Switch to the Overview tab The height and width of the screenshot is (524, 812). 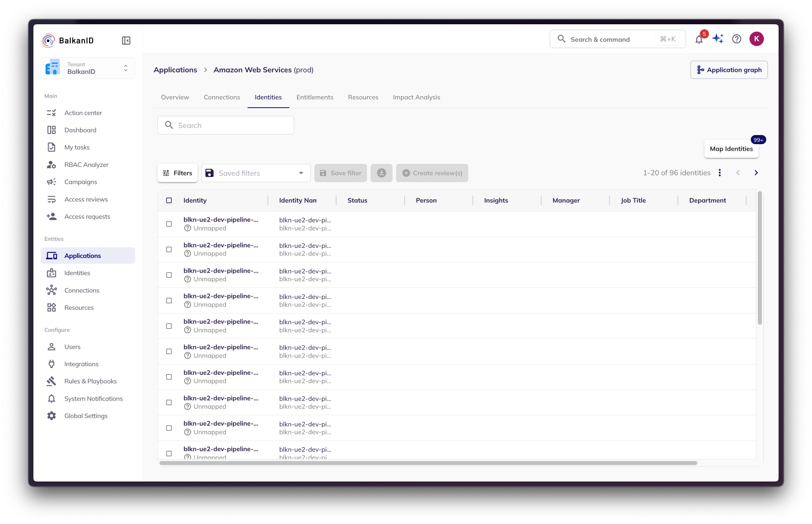[175, 97]
